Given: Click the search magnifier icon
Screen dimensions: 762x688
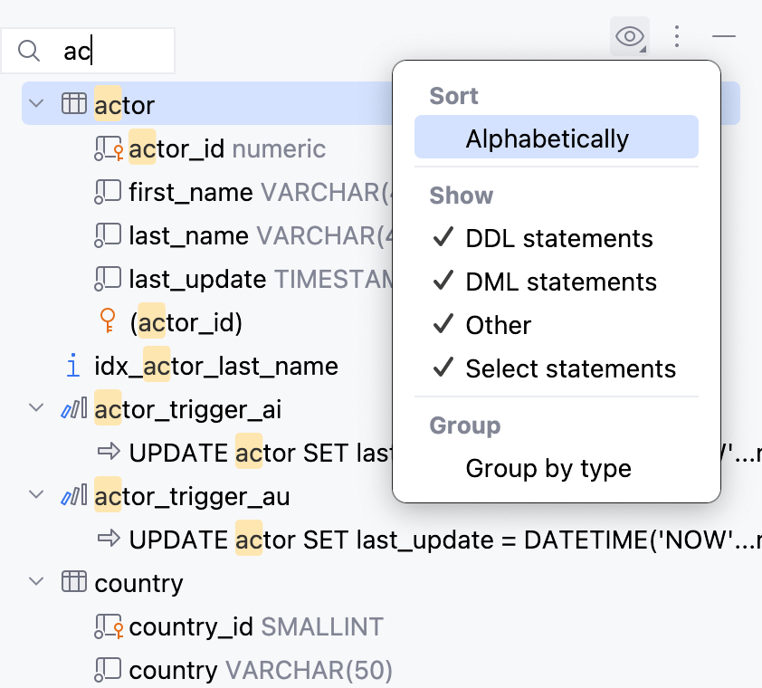Looking at the screenshot, I should pyautogui.click(x=28, y=51).
